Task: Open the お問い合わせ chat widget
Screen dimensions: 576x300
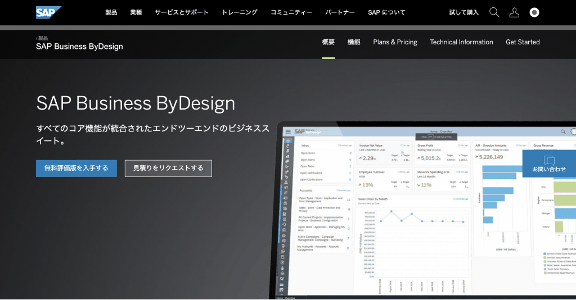Action: [549, 164]
